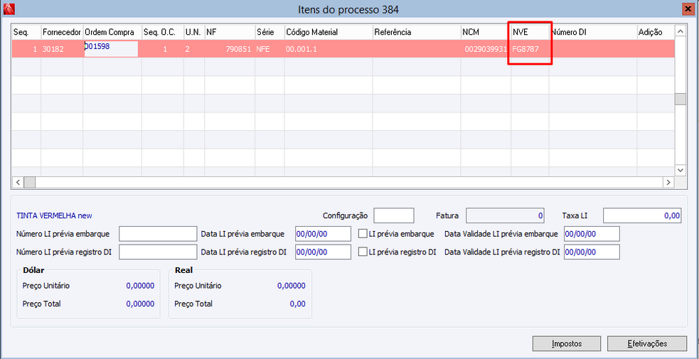The width and height of the screenshot is (699, 359).
Task: Click Série cell NFE
Action: (270, 49)
